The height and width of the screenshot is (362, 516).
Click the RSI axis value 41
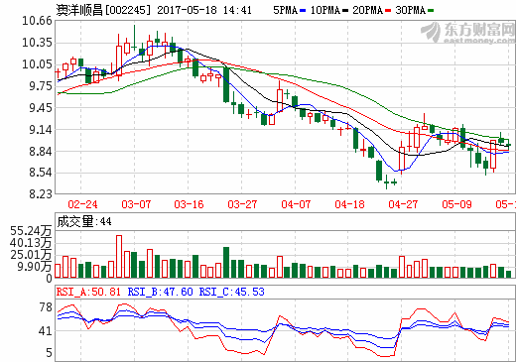tap(46, 331)
